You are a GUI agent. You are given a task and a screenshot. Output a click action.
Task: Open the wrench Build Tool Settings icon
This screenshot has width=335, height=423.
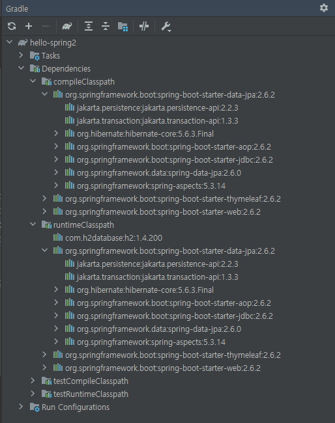point(166,27)
